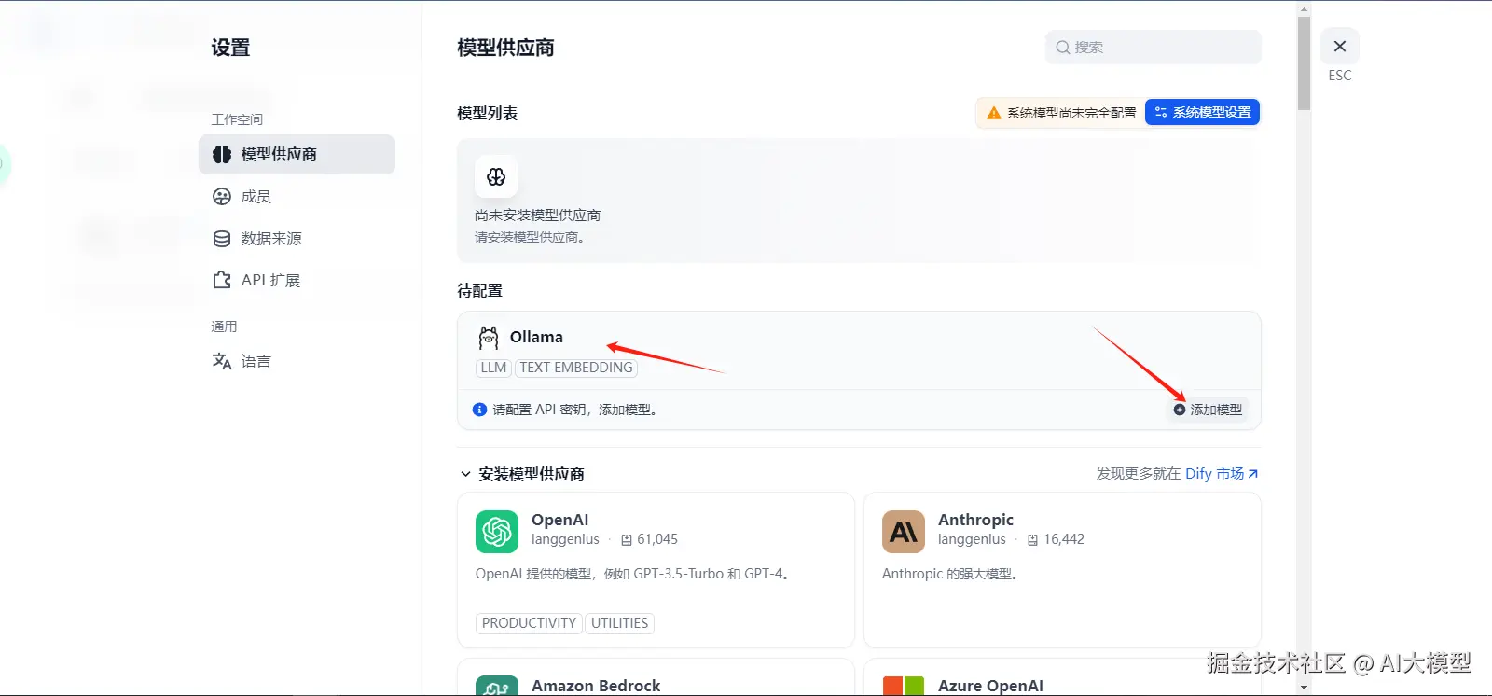Click the Amazon Bedrock logo
The width and height of the screenshot is (1492, 696).
coord(497,687)
